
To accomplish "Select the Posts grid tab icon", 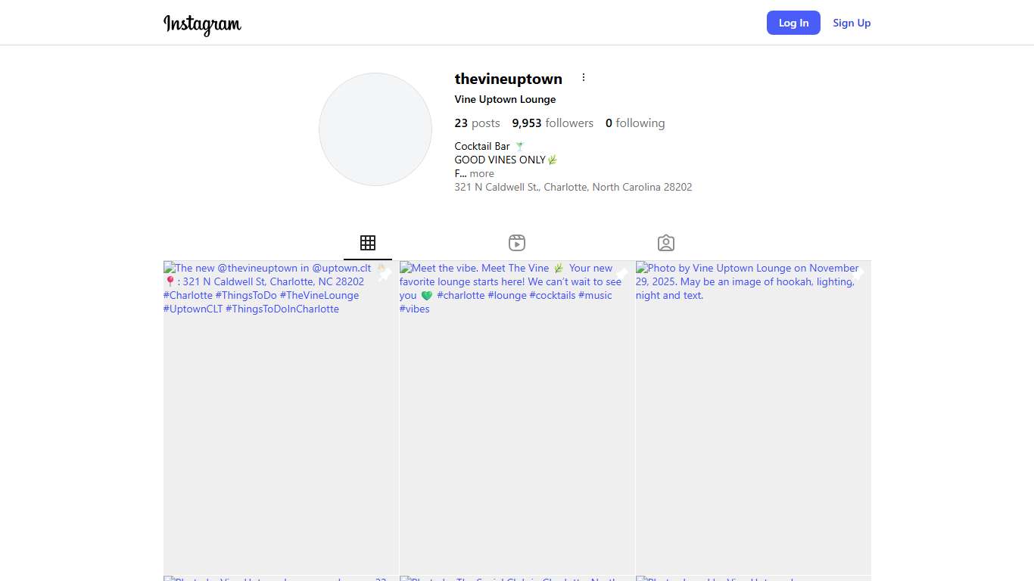I will point(368,243).
